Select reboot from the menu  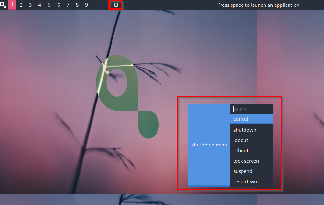coord(252,151)
